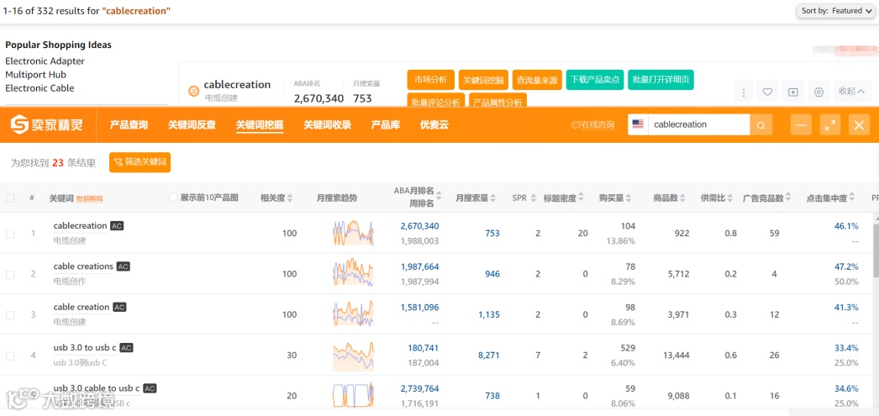Select the checkbox for row 3 cable creation
879x416 pixels.
coord(10,315)
